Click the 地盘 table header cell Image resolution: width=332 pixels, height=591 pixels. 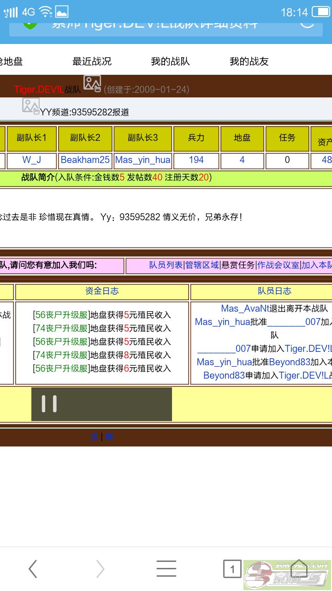coord(242,138)
